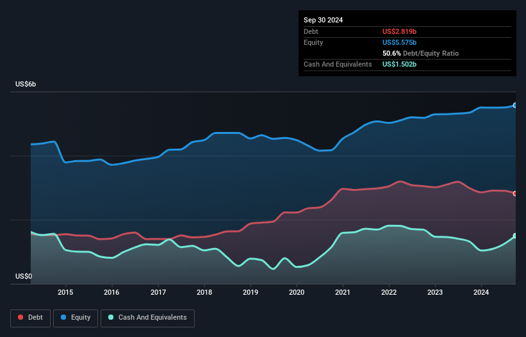
Task: Click the 2019 x-axis label
Action: 251,292
